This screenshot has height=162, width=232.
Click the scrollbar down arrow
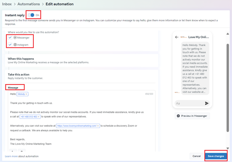coord(228,148)
